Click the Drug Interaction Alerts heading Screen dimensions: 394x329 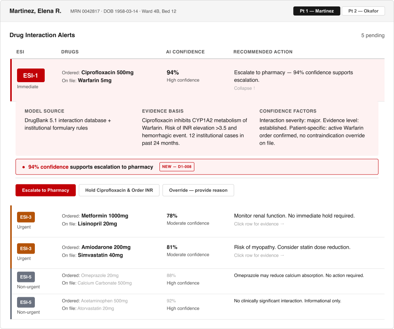[42, 35]
